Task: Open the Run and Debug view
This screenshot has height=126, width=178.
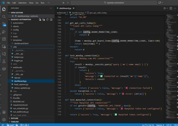Action: 4,32
